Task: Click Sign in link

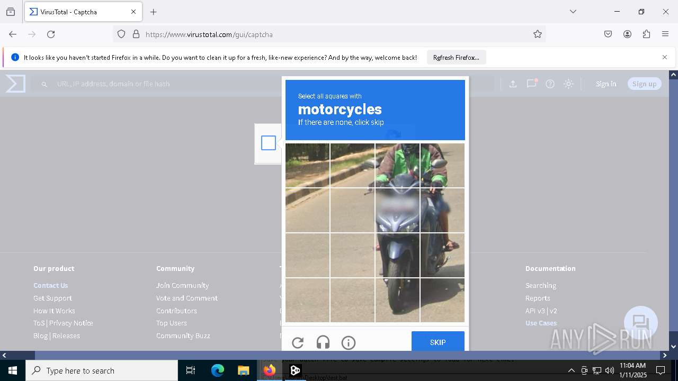Action: pyautogui.click(x=606, y=84)
